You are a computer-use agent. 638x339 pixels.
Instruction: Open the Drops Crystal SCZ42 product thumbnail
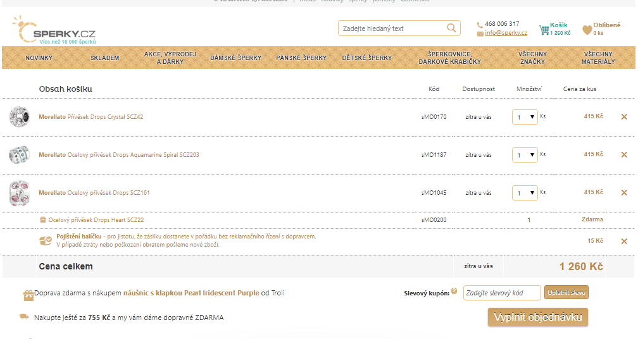[x=19, y=117]
